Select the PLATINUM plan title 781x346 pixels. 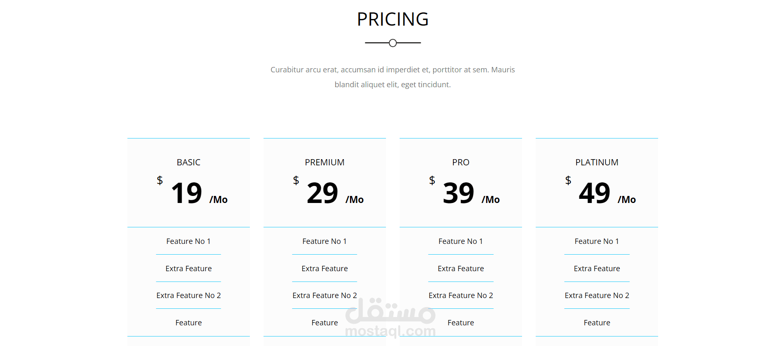[x=597, y=162]
